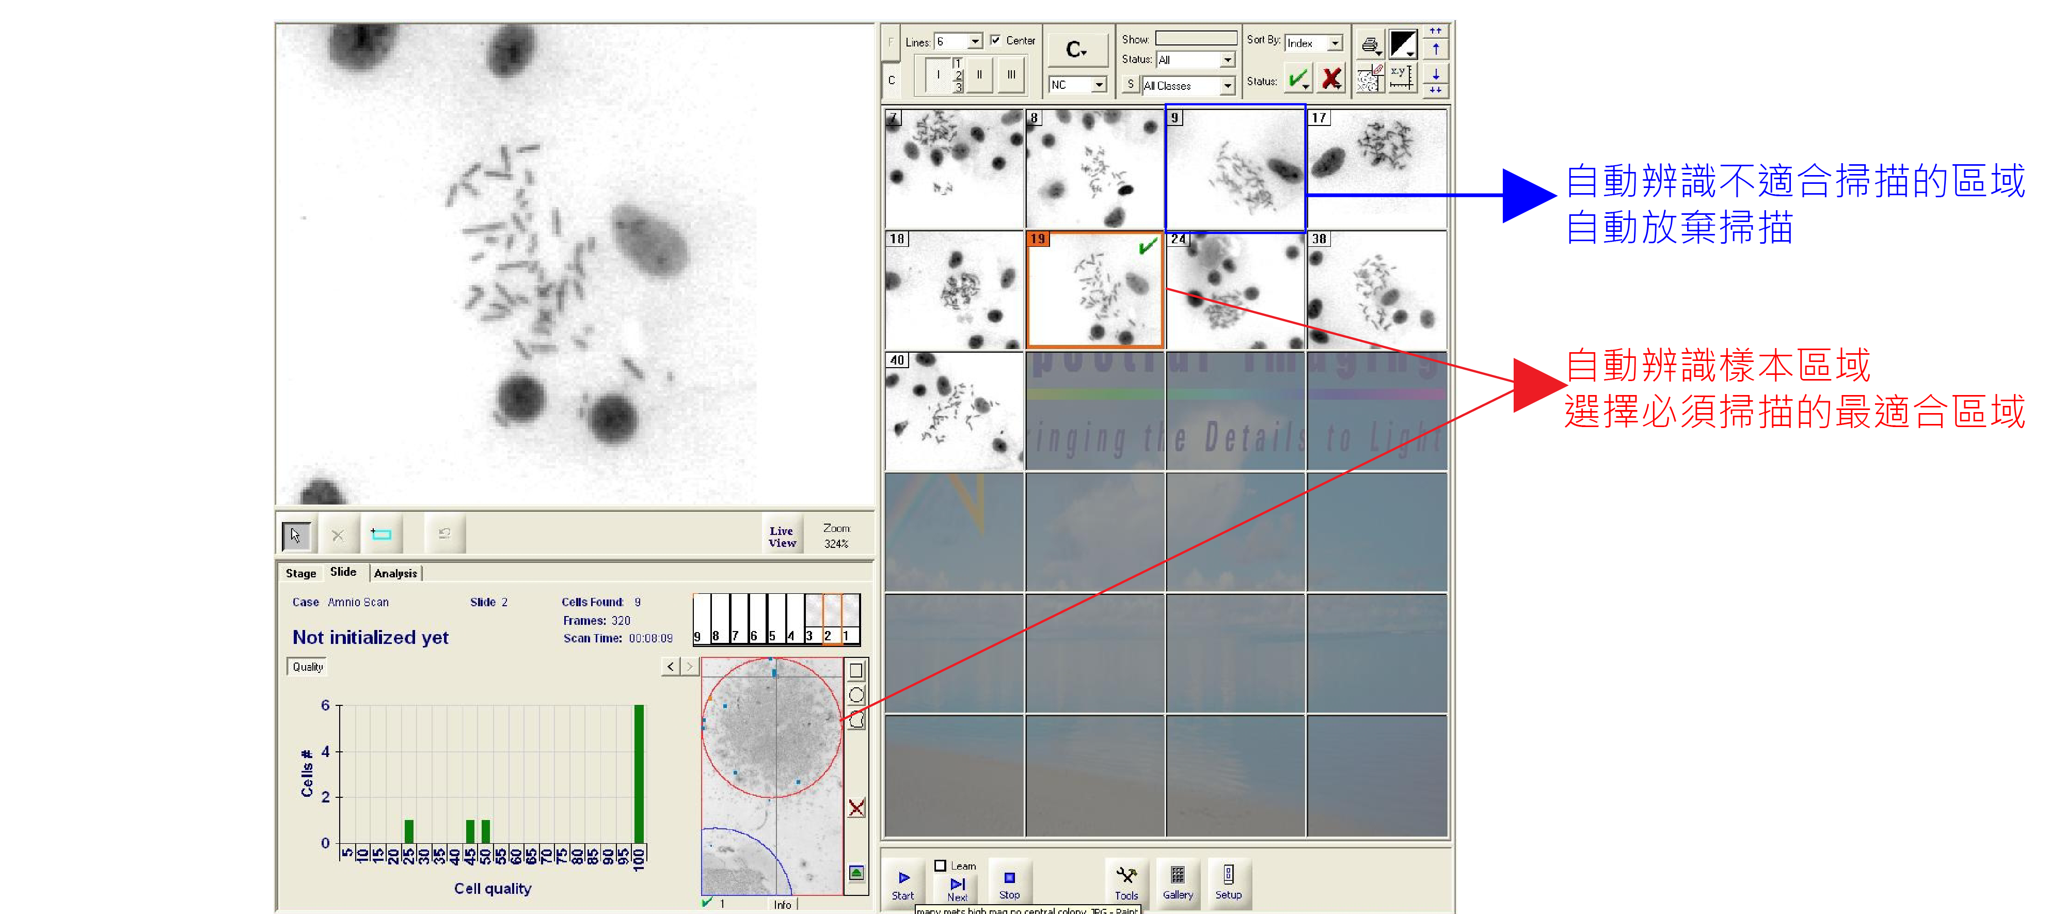Switch to the Stage tab
The height and width of the screenshot is (914, 2065).
[300, 573]
